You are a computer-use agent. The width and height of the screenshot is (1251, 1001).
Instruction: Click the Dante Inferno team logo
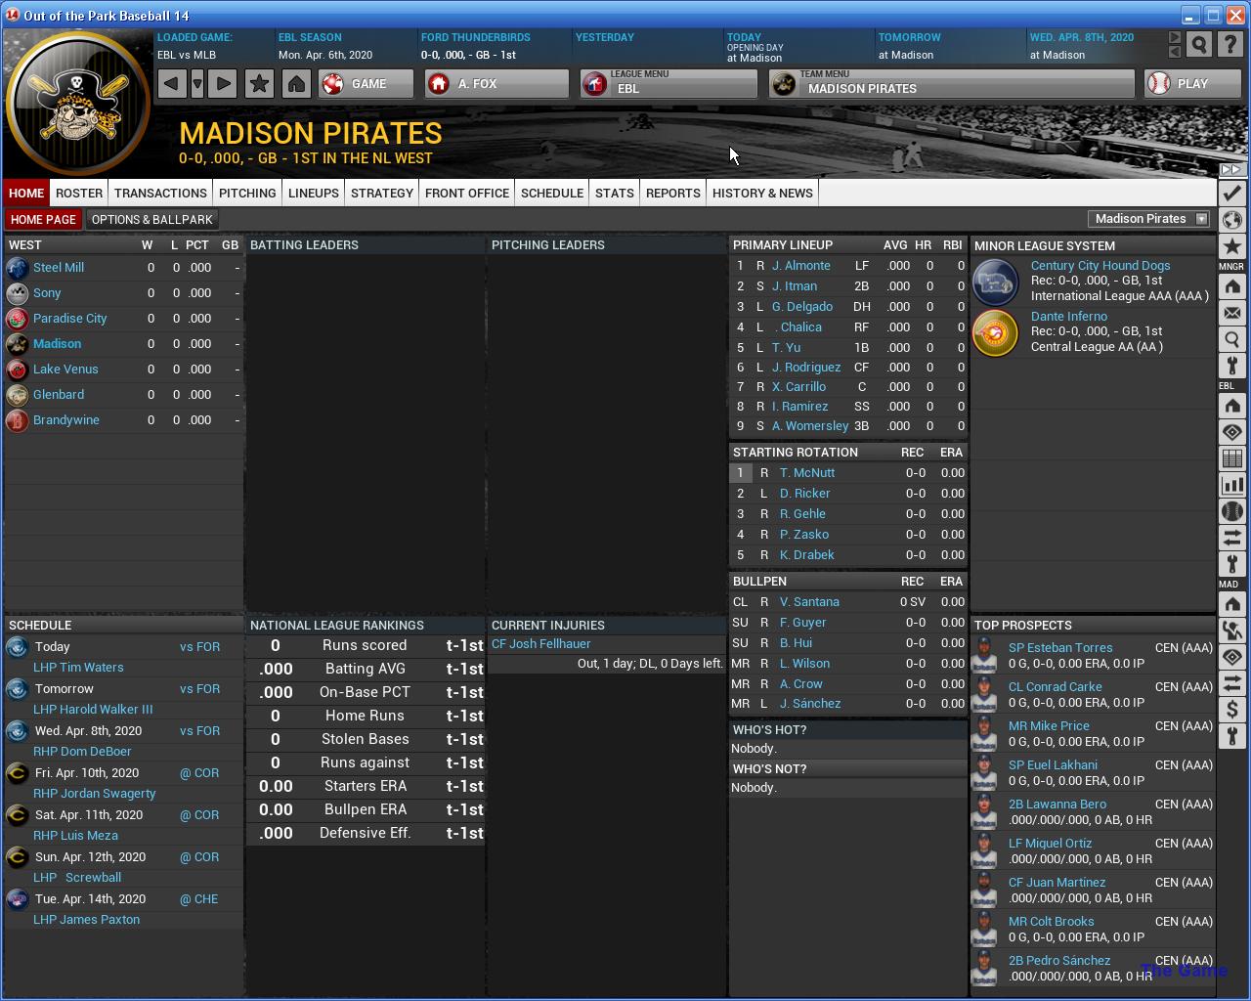[996, 332]
